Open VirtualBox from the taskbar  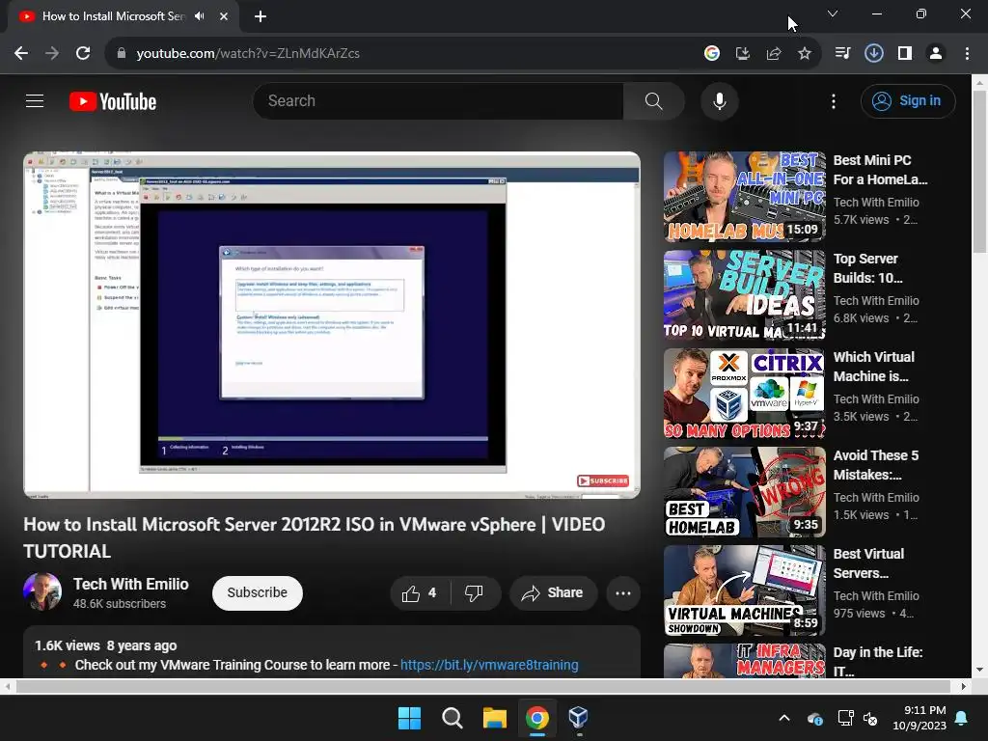(579, 718)
